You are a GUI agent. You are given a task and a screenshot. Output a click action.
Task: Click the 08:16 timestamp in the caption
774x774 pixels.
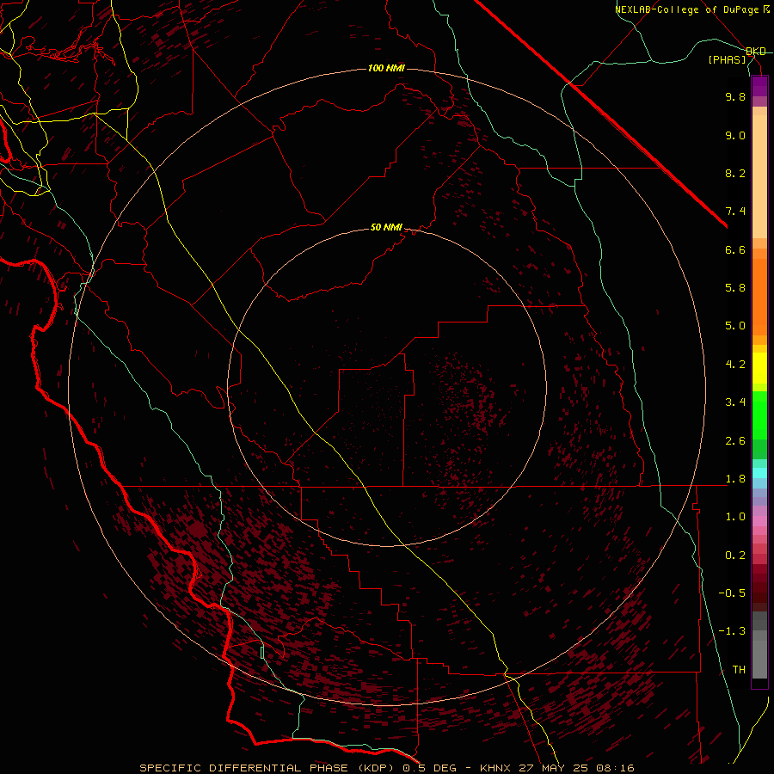click(615, 768)
